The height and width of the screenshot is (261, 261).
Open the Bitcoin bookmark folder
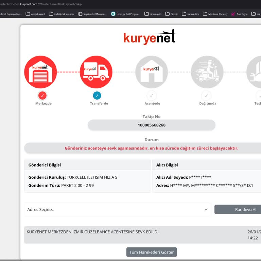[x=172, y=14]
